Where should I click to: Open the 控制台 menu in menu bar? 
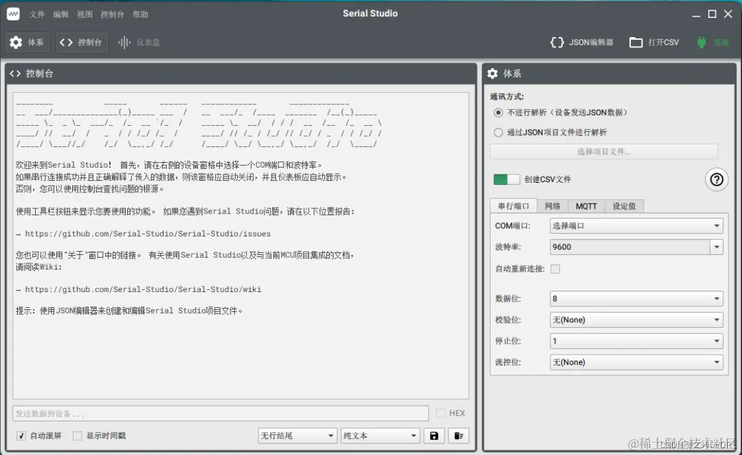click(x=112, y=14)
